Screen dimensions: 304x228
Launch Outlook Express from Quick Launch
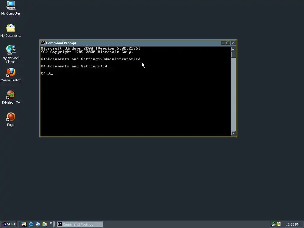[x=38, y=224]
